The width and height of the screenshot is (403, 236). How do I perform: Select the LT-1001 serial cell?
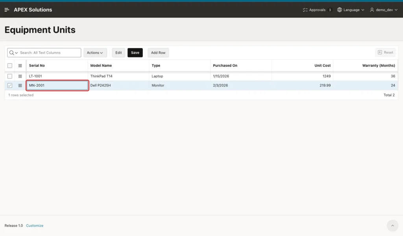tap(57, 76)
